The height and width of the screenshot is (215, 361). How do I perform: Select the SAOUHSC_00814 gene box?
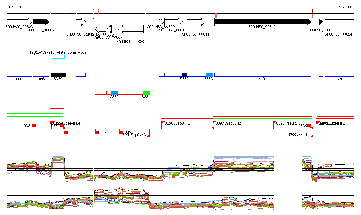pyautogui.click(x=339, y=22)
